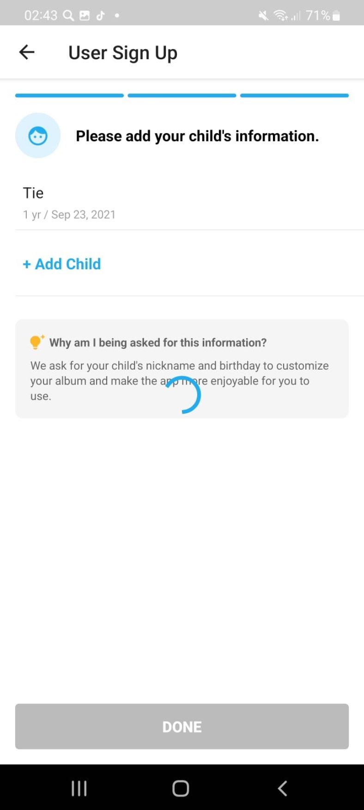Select the child entry named Tie
This screenshot has width=364, height=810.
point(33,192)
